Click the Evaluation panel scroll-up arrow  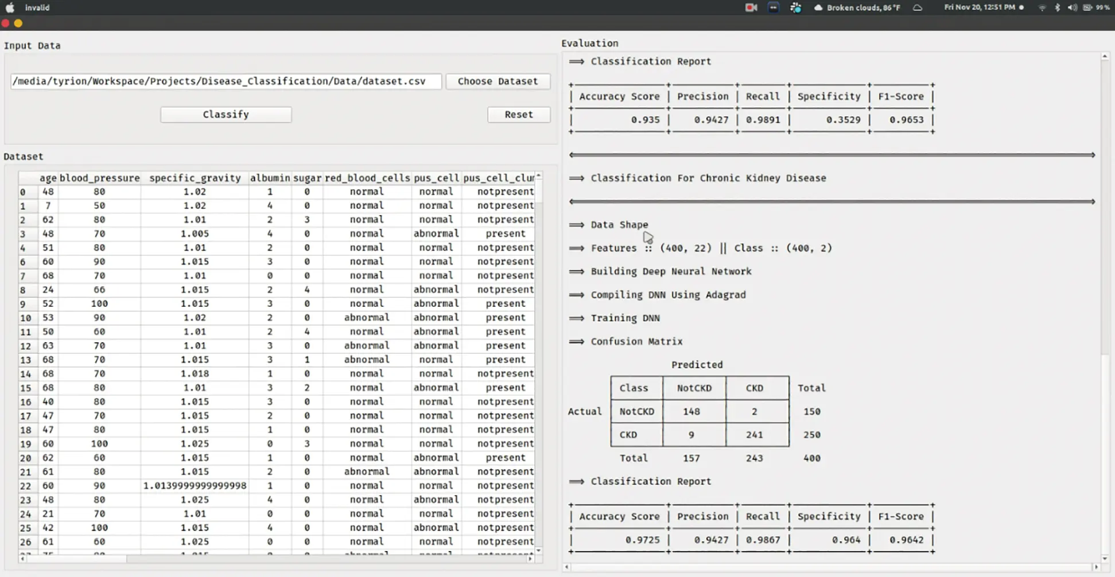pos(1105,56)
